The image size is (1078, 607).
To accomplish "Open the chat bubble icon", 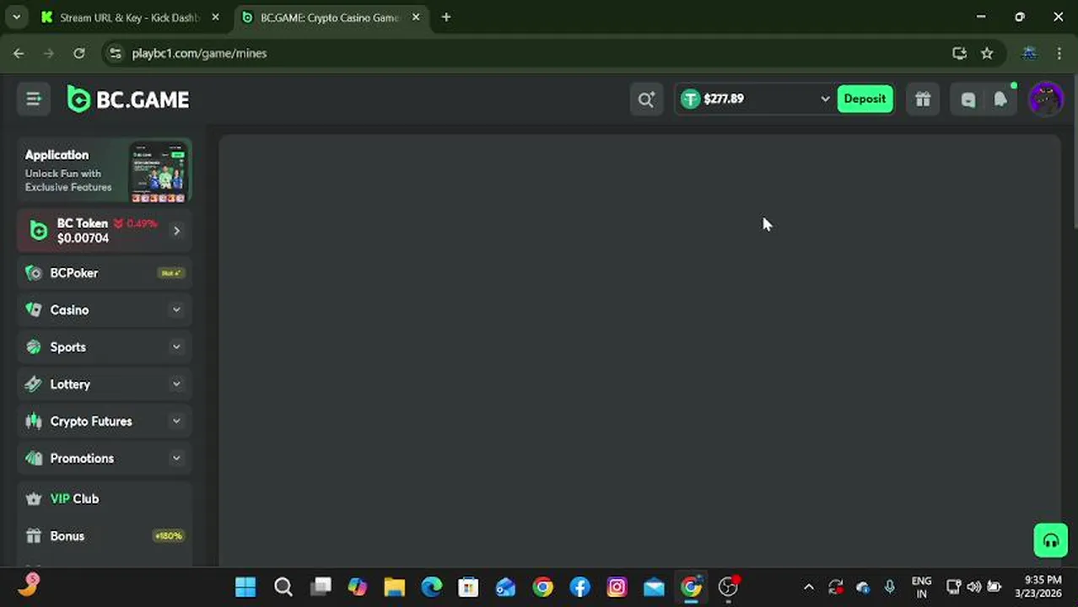I will pyautogui.click(x=968, y=99).
